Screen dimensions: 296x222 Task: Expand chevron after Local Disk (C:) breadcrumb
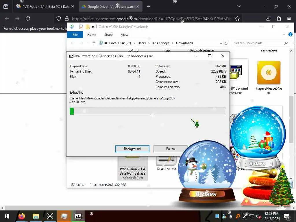coord(134,43)
